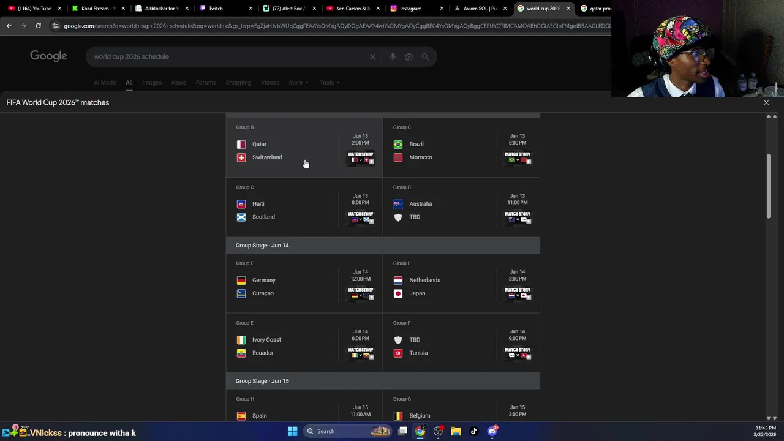
Task: Close the World Cup matches panel
Action: click(x=766, y=102)
